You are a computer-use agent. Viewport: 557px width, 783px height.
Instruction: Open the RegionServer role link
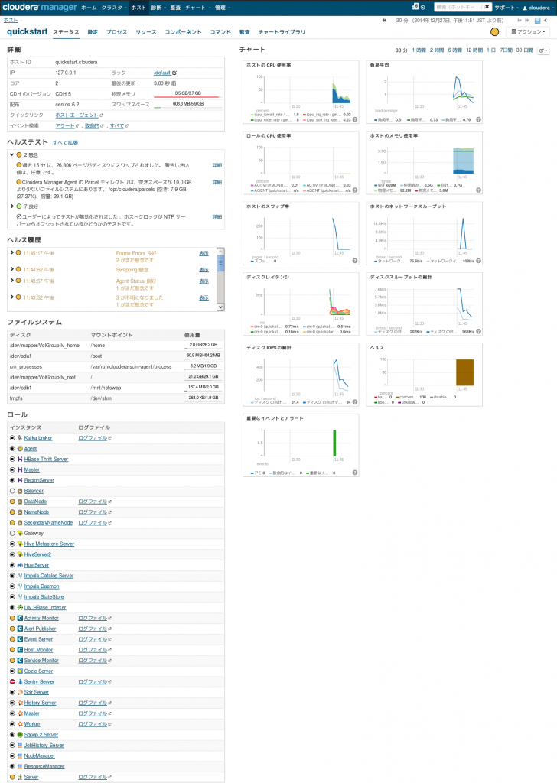[39, 480]
